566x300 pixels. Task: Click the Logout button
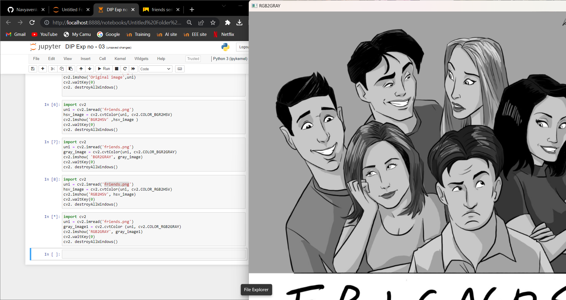(243, 47)
